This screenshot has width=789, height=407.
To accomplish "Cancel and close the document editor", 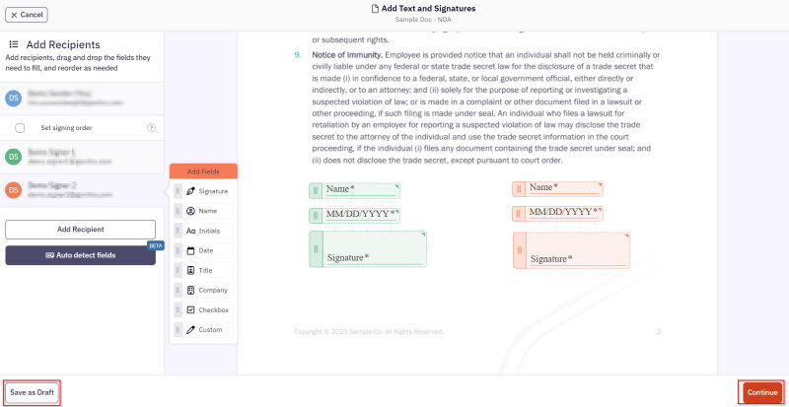I will point(27,15).
